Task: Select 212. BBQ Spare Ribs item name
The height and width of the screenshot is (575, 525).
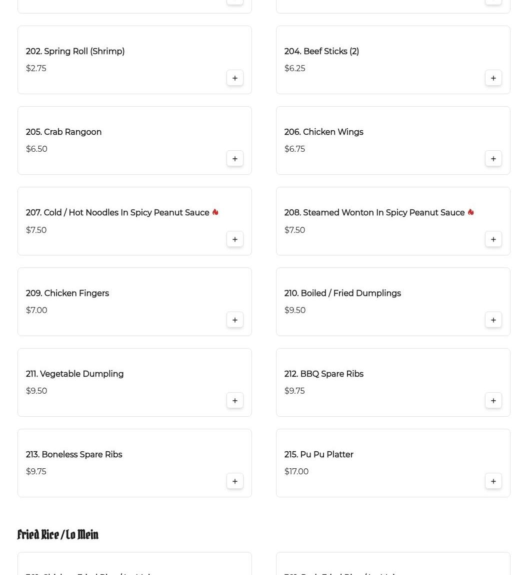Action: (323, 374)
